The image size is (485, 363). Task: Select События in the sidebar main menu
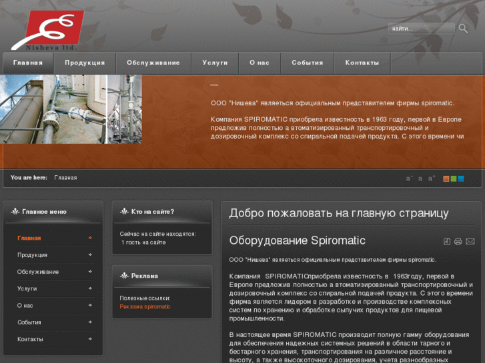(29, 322)
